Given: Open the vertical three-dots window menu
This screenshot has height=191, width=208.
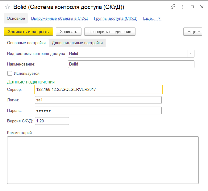Looking at the screenshot, I should point(183,7).
